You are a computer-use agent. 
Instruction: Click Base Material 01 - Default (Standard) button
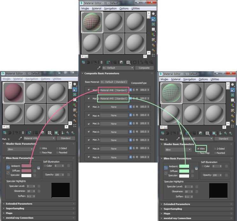tap(114, 82)
